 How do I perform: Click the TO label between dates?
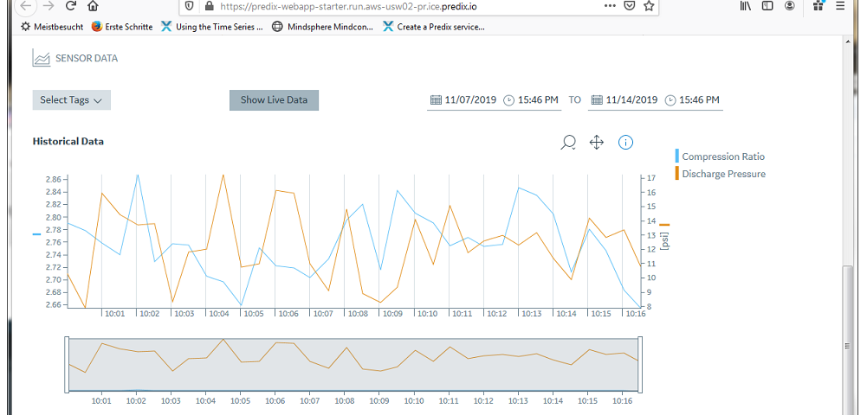[x=574, y=100]
